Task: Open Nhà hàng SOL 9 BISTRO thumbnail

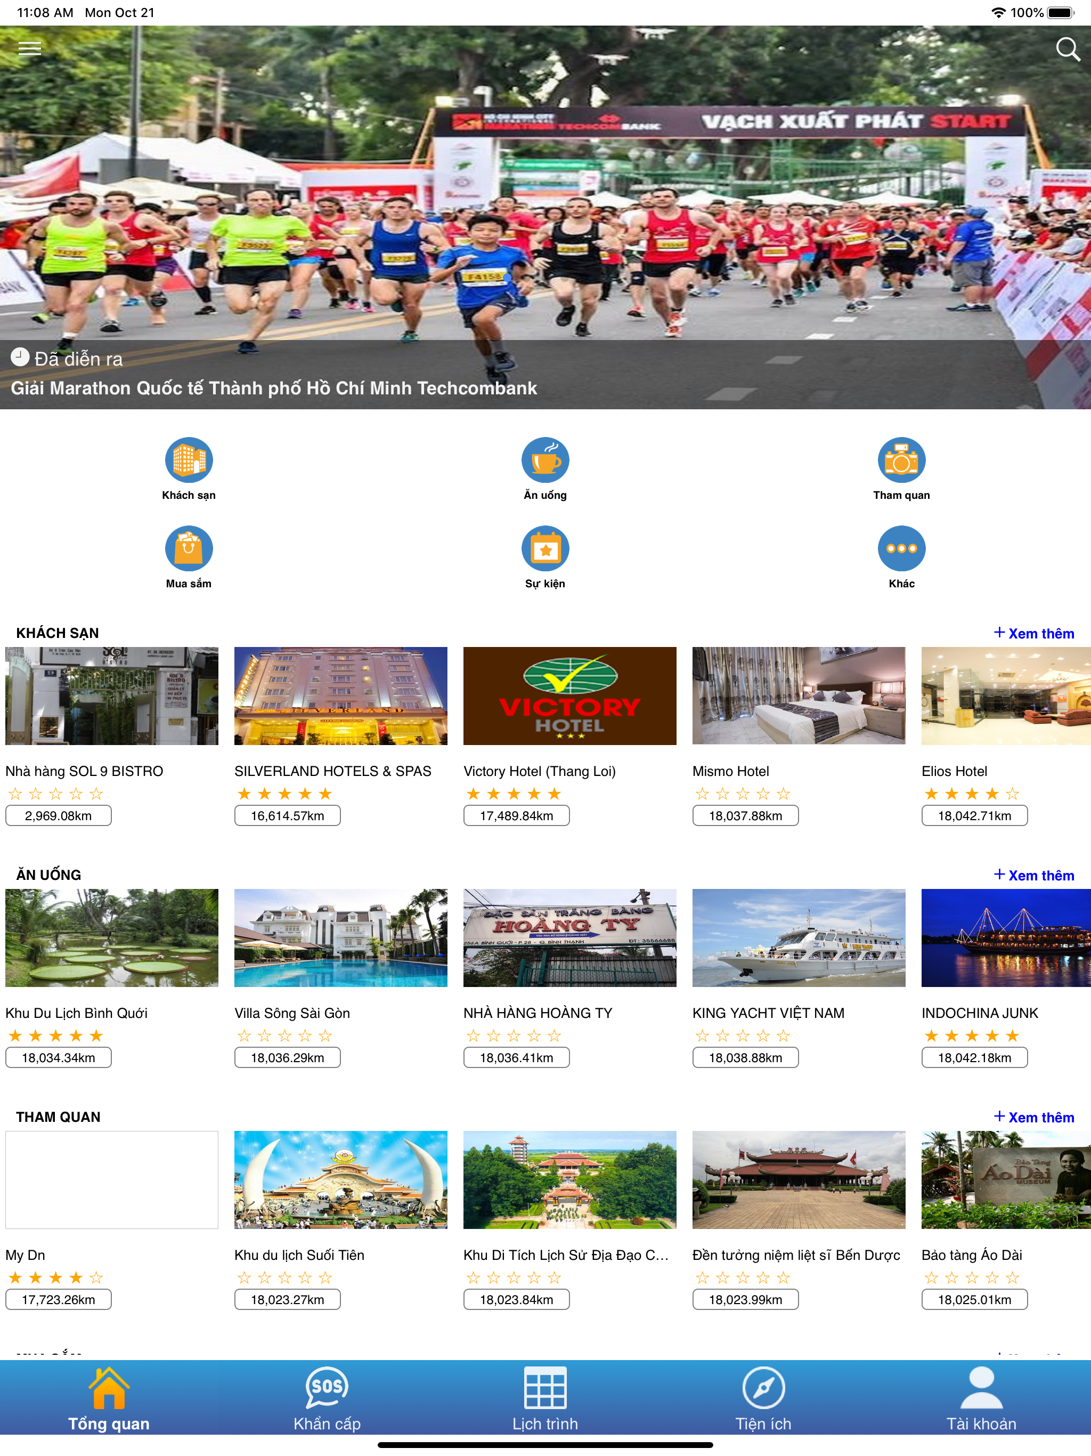Action: (x=112, y=695)
